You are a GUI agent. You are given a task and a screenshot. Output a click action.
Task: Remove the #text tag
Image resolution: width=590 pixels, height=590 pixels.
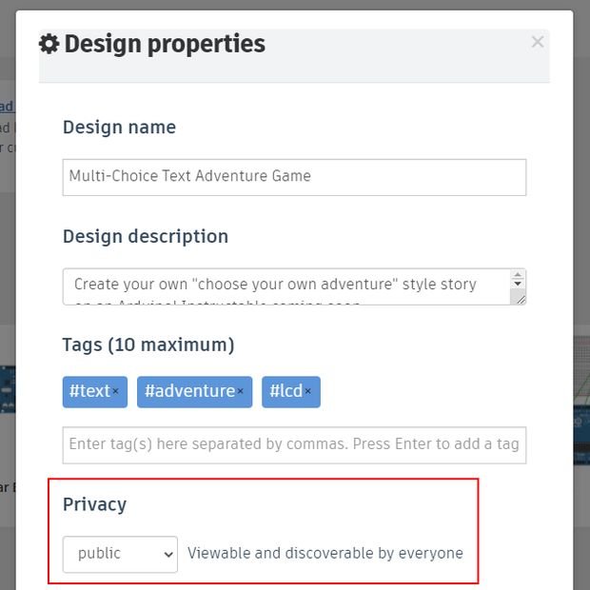click(116, 391)
